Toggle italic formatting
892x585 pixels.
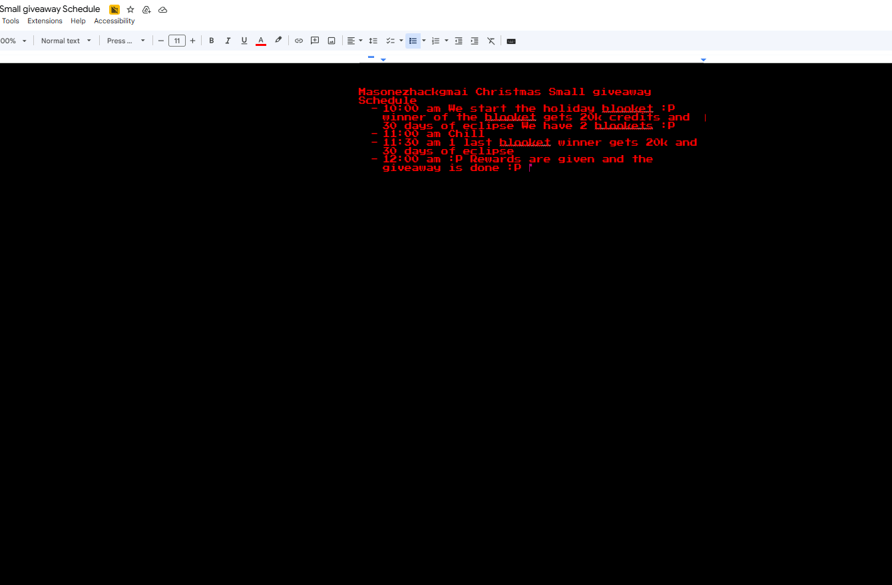point(228,41)
